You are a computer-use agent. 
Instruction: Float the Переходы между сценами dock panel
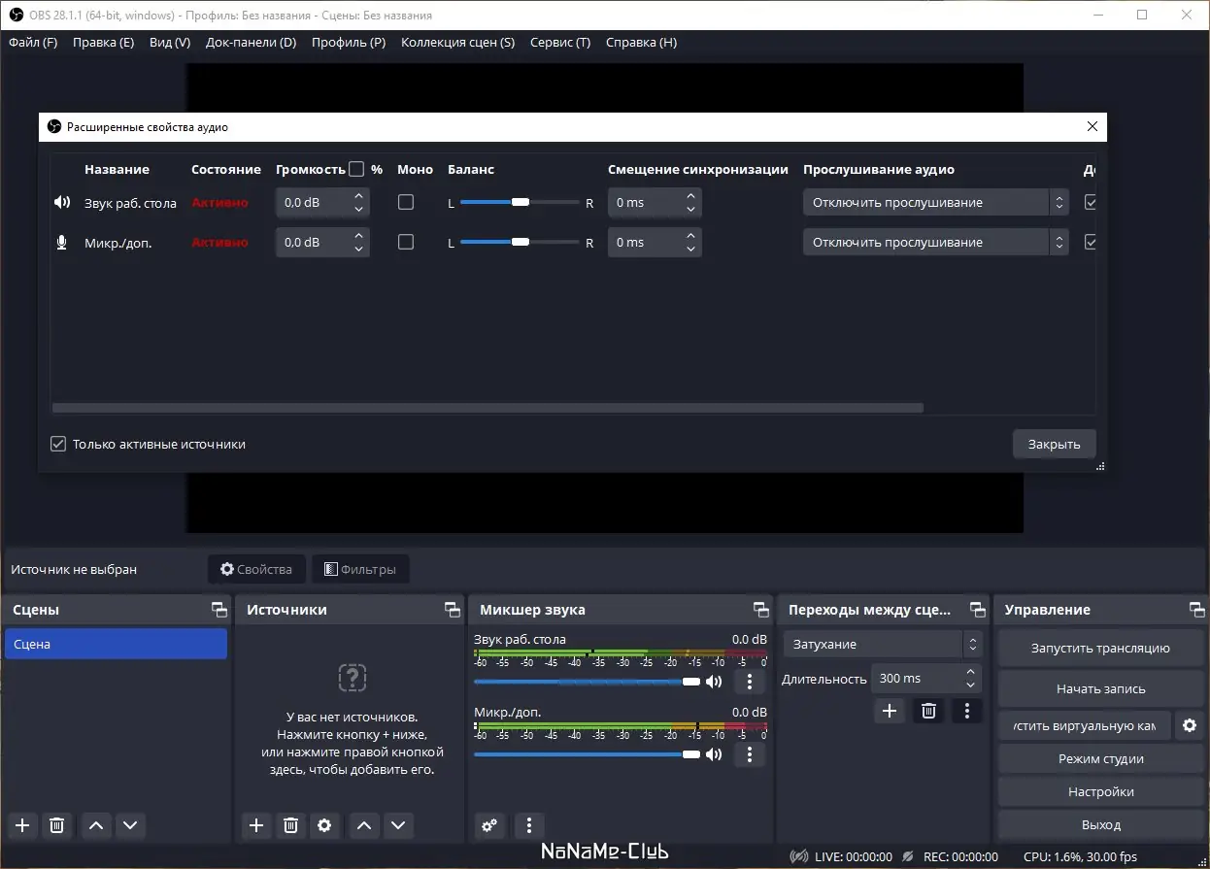point(976,610)
